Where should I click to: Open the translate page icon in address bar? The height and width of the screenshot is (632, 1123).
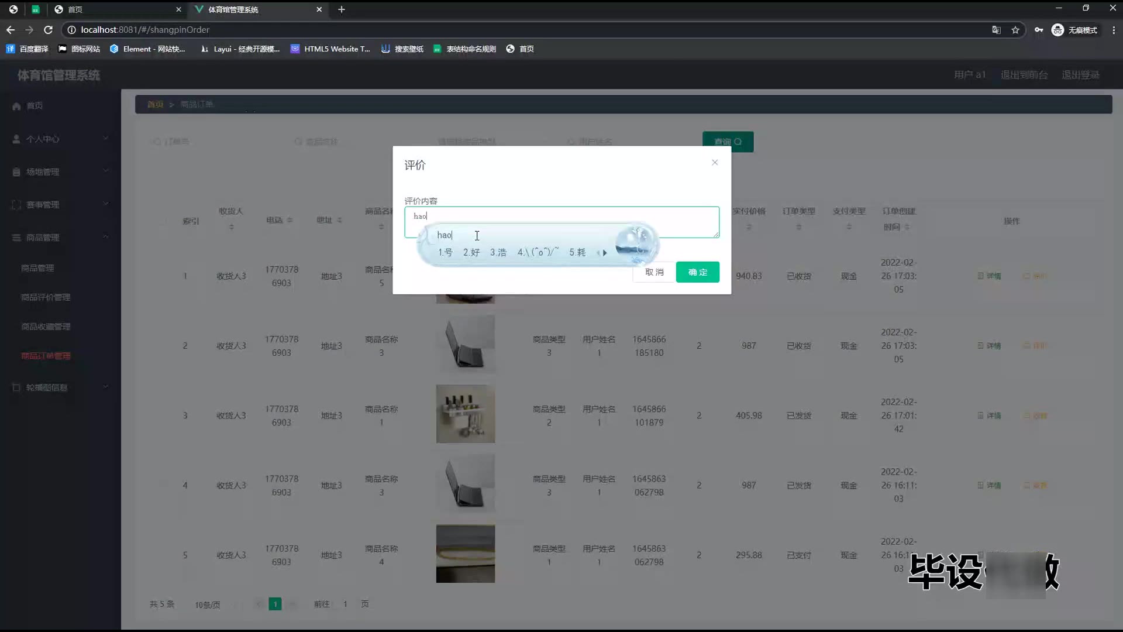(996, 30)
